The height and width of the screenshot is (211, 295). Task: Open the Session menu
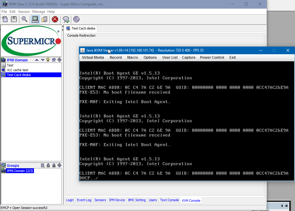click(24, 12)
